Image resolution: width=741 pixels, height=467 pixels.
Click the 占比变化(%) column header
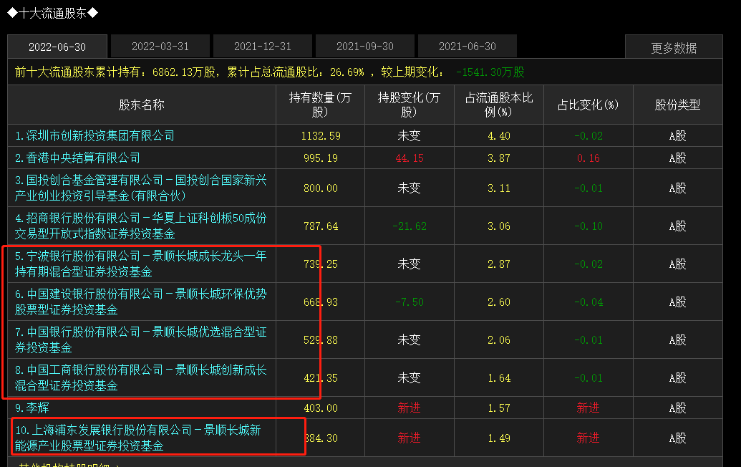click(x=588, y=105)
